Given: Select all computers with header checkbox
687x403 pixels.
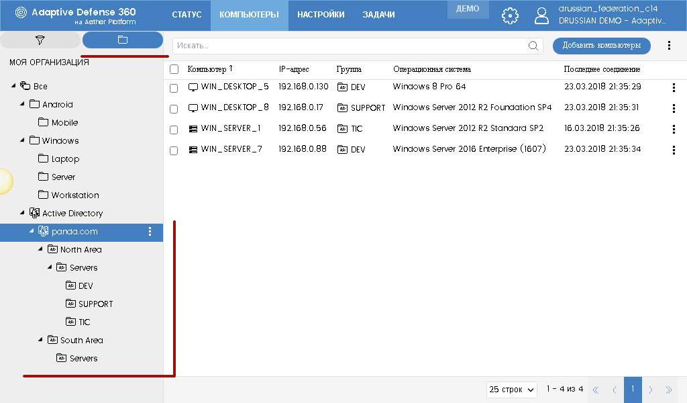Looking at the screenshot, I should point(174,69).
